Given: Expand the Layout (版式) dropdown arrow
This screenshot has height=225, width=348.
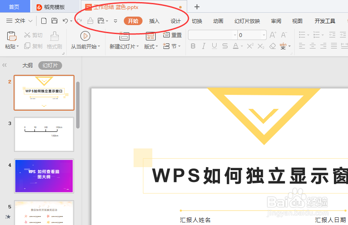Looking at the screenshot, I should point(157,46).
